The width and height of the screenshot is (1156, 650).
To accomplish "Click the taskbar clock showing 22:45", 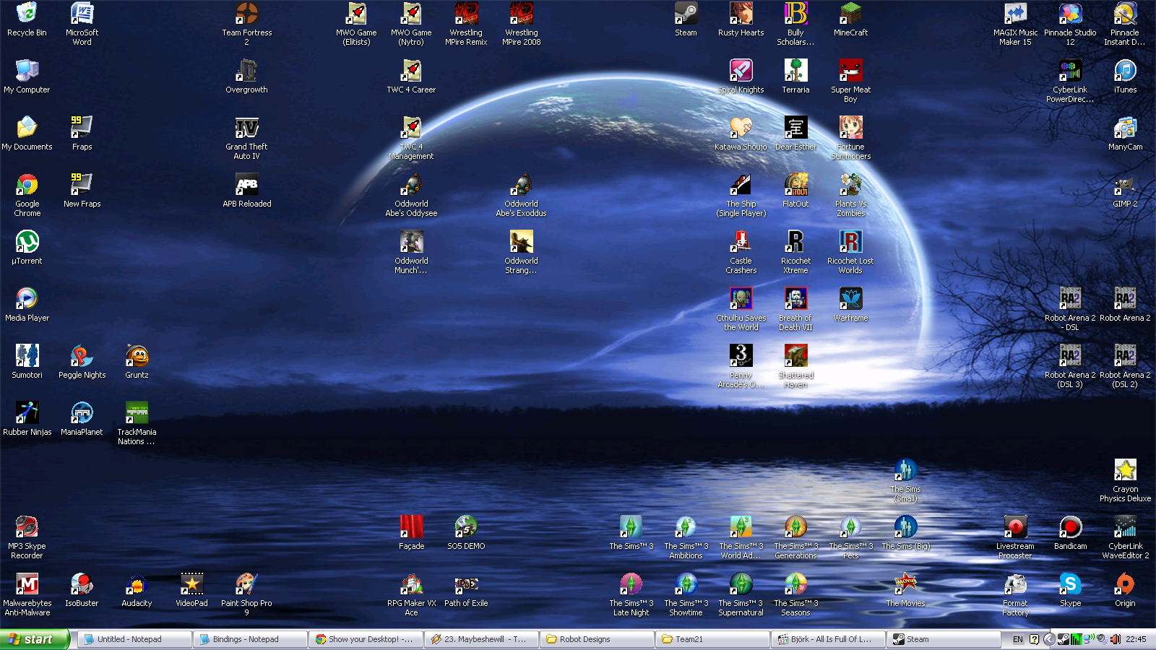I will [1136, 639].
